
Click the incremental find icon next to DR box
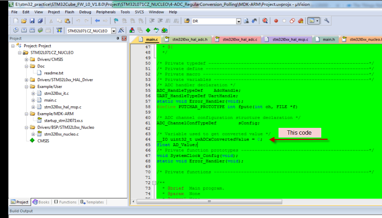click(254, 21)
